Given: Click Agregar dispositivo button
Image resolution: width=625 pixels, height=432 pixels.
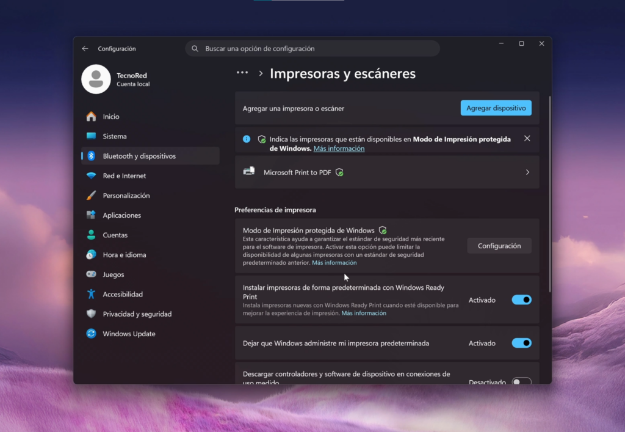Looking at the screenshot, I should (496, 108).
